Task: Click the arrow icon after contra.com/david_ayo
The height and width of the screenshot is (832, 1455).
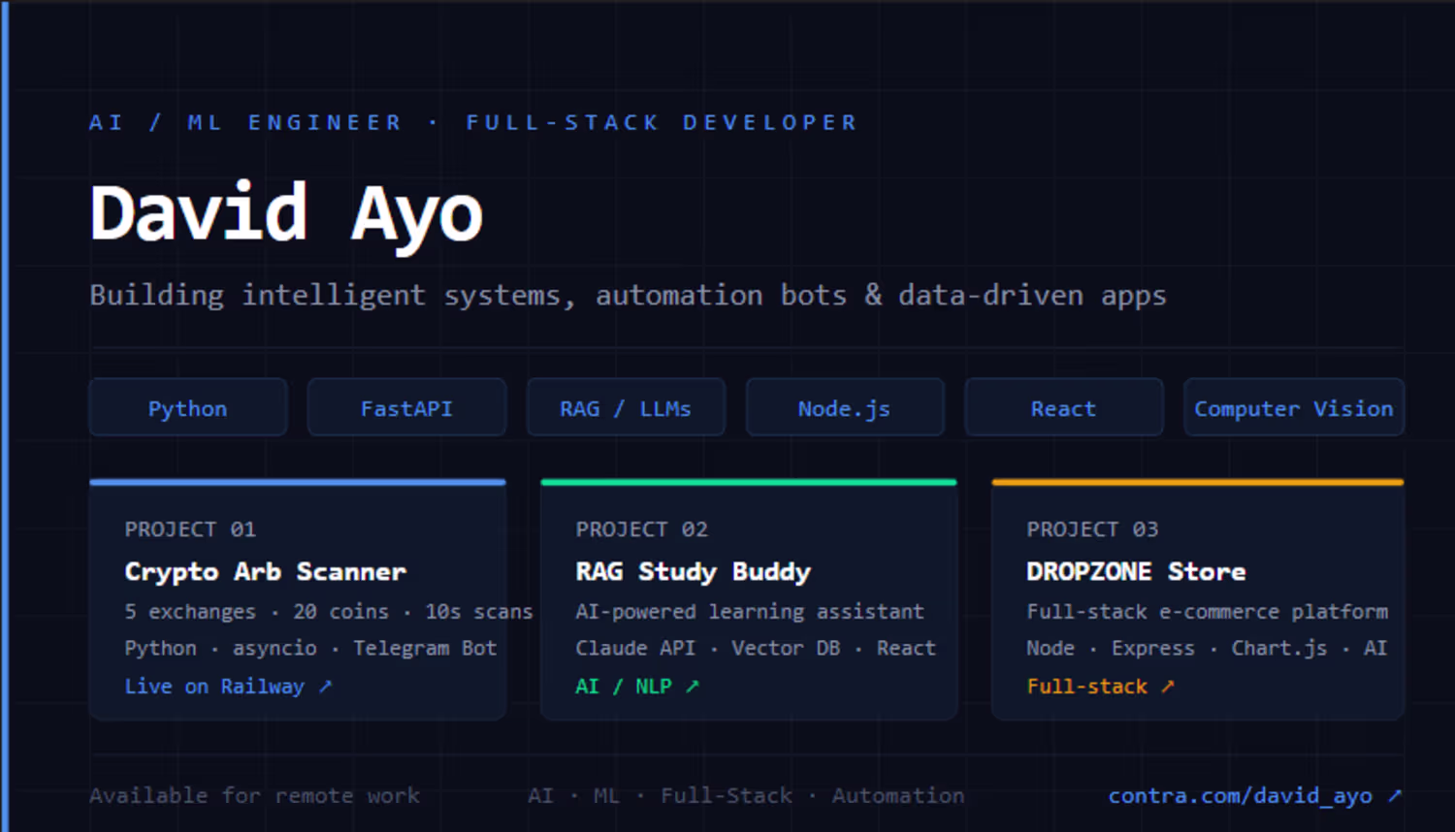Action: coord(1395,795)
